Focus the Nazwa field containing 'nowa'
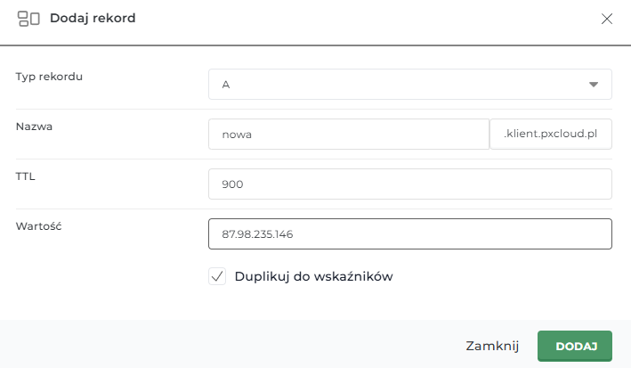631x368 pixels. point(348,135)
